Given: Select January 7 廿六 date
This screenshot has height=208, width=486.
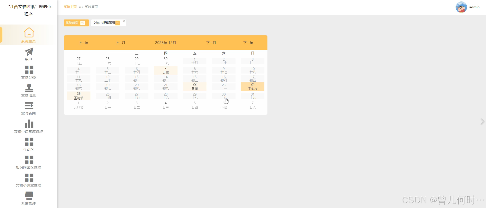Looking at the screenshot, I should (253, 105).
